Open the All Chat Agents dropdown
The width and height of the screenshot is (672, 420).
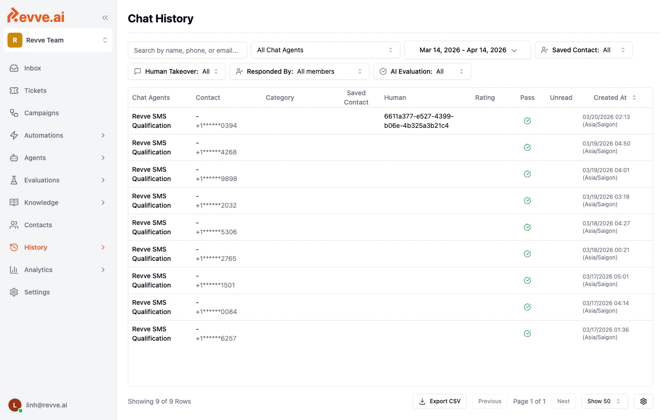pyautogui.click(x=326, y=50)
